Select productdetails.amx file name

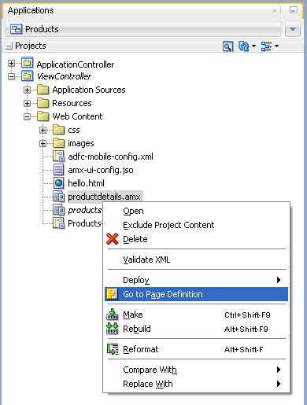pos(104,197)
